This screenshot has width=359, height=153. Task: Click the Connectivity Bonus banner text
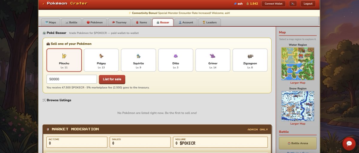tap(179, 13)
